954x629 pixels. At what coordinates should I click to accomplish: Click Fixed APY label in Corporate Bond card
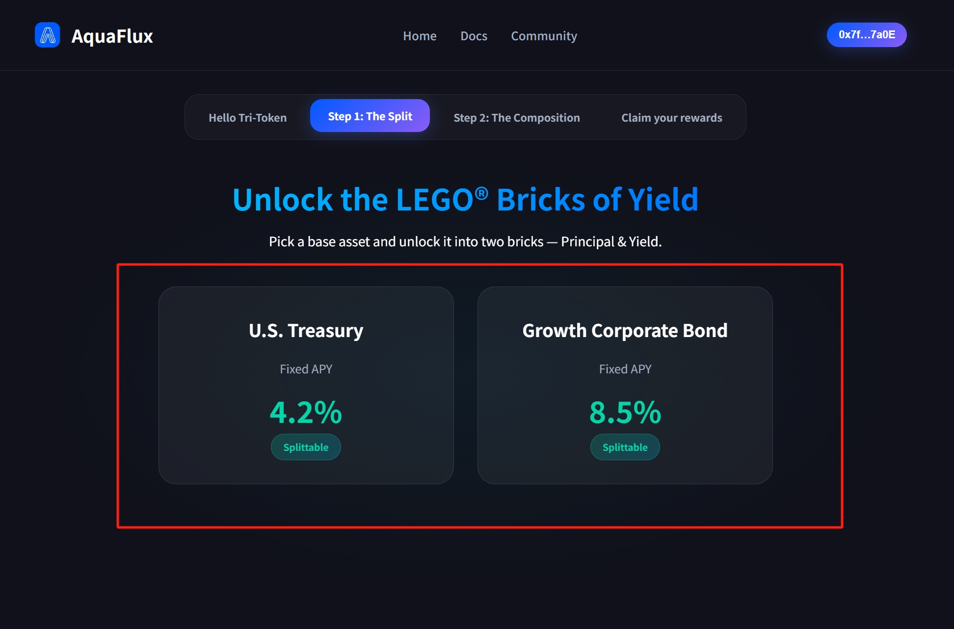tap(625, 369)
